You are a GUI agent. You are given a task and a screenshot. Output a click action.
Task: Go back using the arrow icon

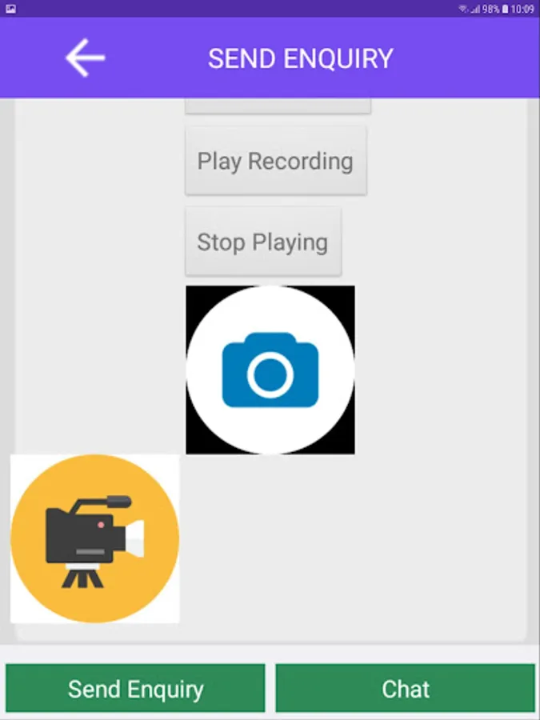86,58
